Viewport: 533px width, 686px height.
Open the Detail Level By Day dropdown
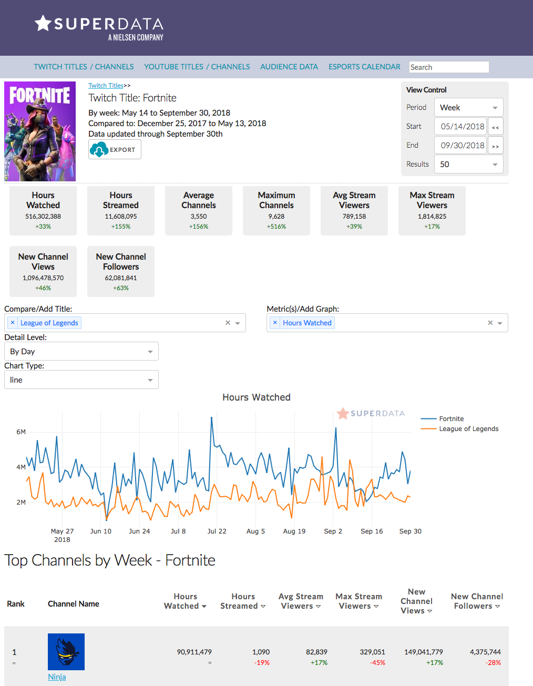click(81, 351)
